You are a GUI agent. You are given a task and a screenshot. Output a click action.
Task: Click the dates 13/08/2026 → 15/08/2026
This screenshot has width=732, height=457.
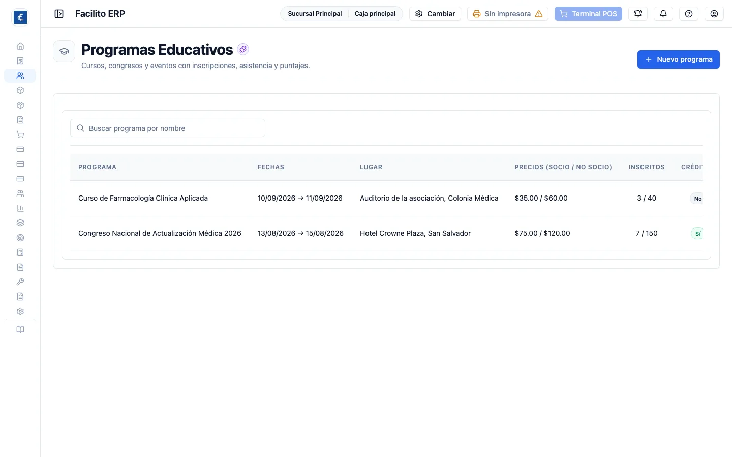tap(300, 233)
